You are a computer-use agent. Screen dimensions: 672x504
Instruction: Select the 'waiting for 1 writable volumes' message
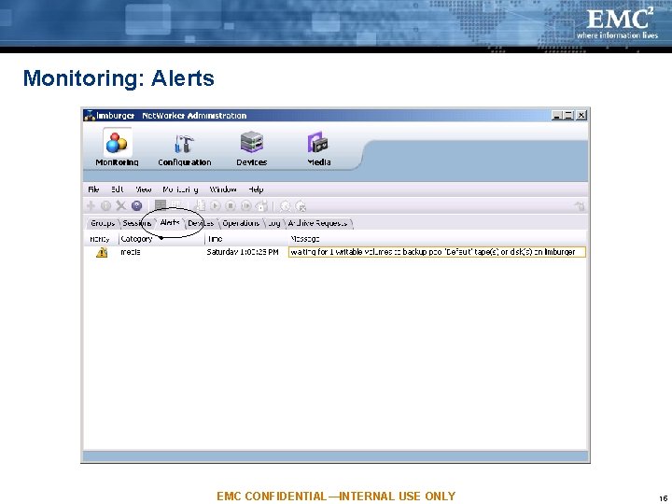[x=437, y=252]
